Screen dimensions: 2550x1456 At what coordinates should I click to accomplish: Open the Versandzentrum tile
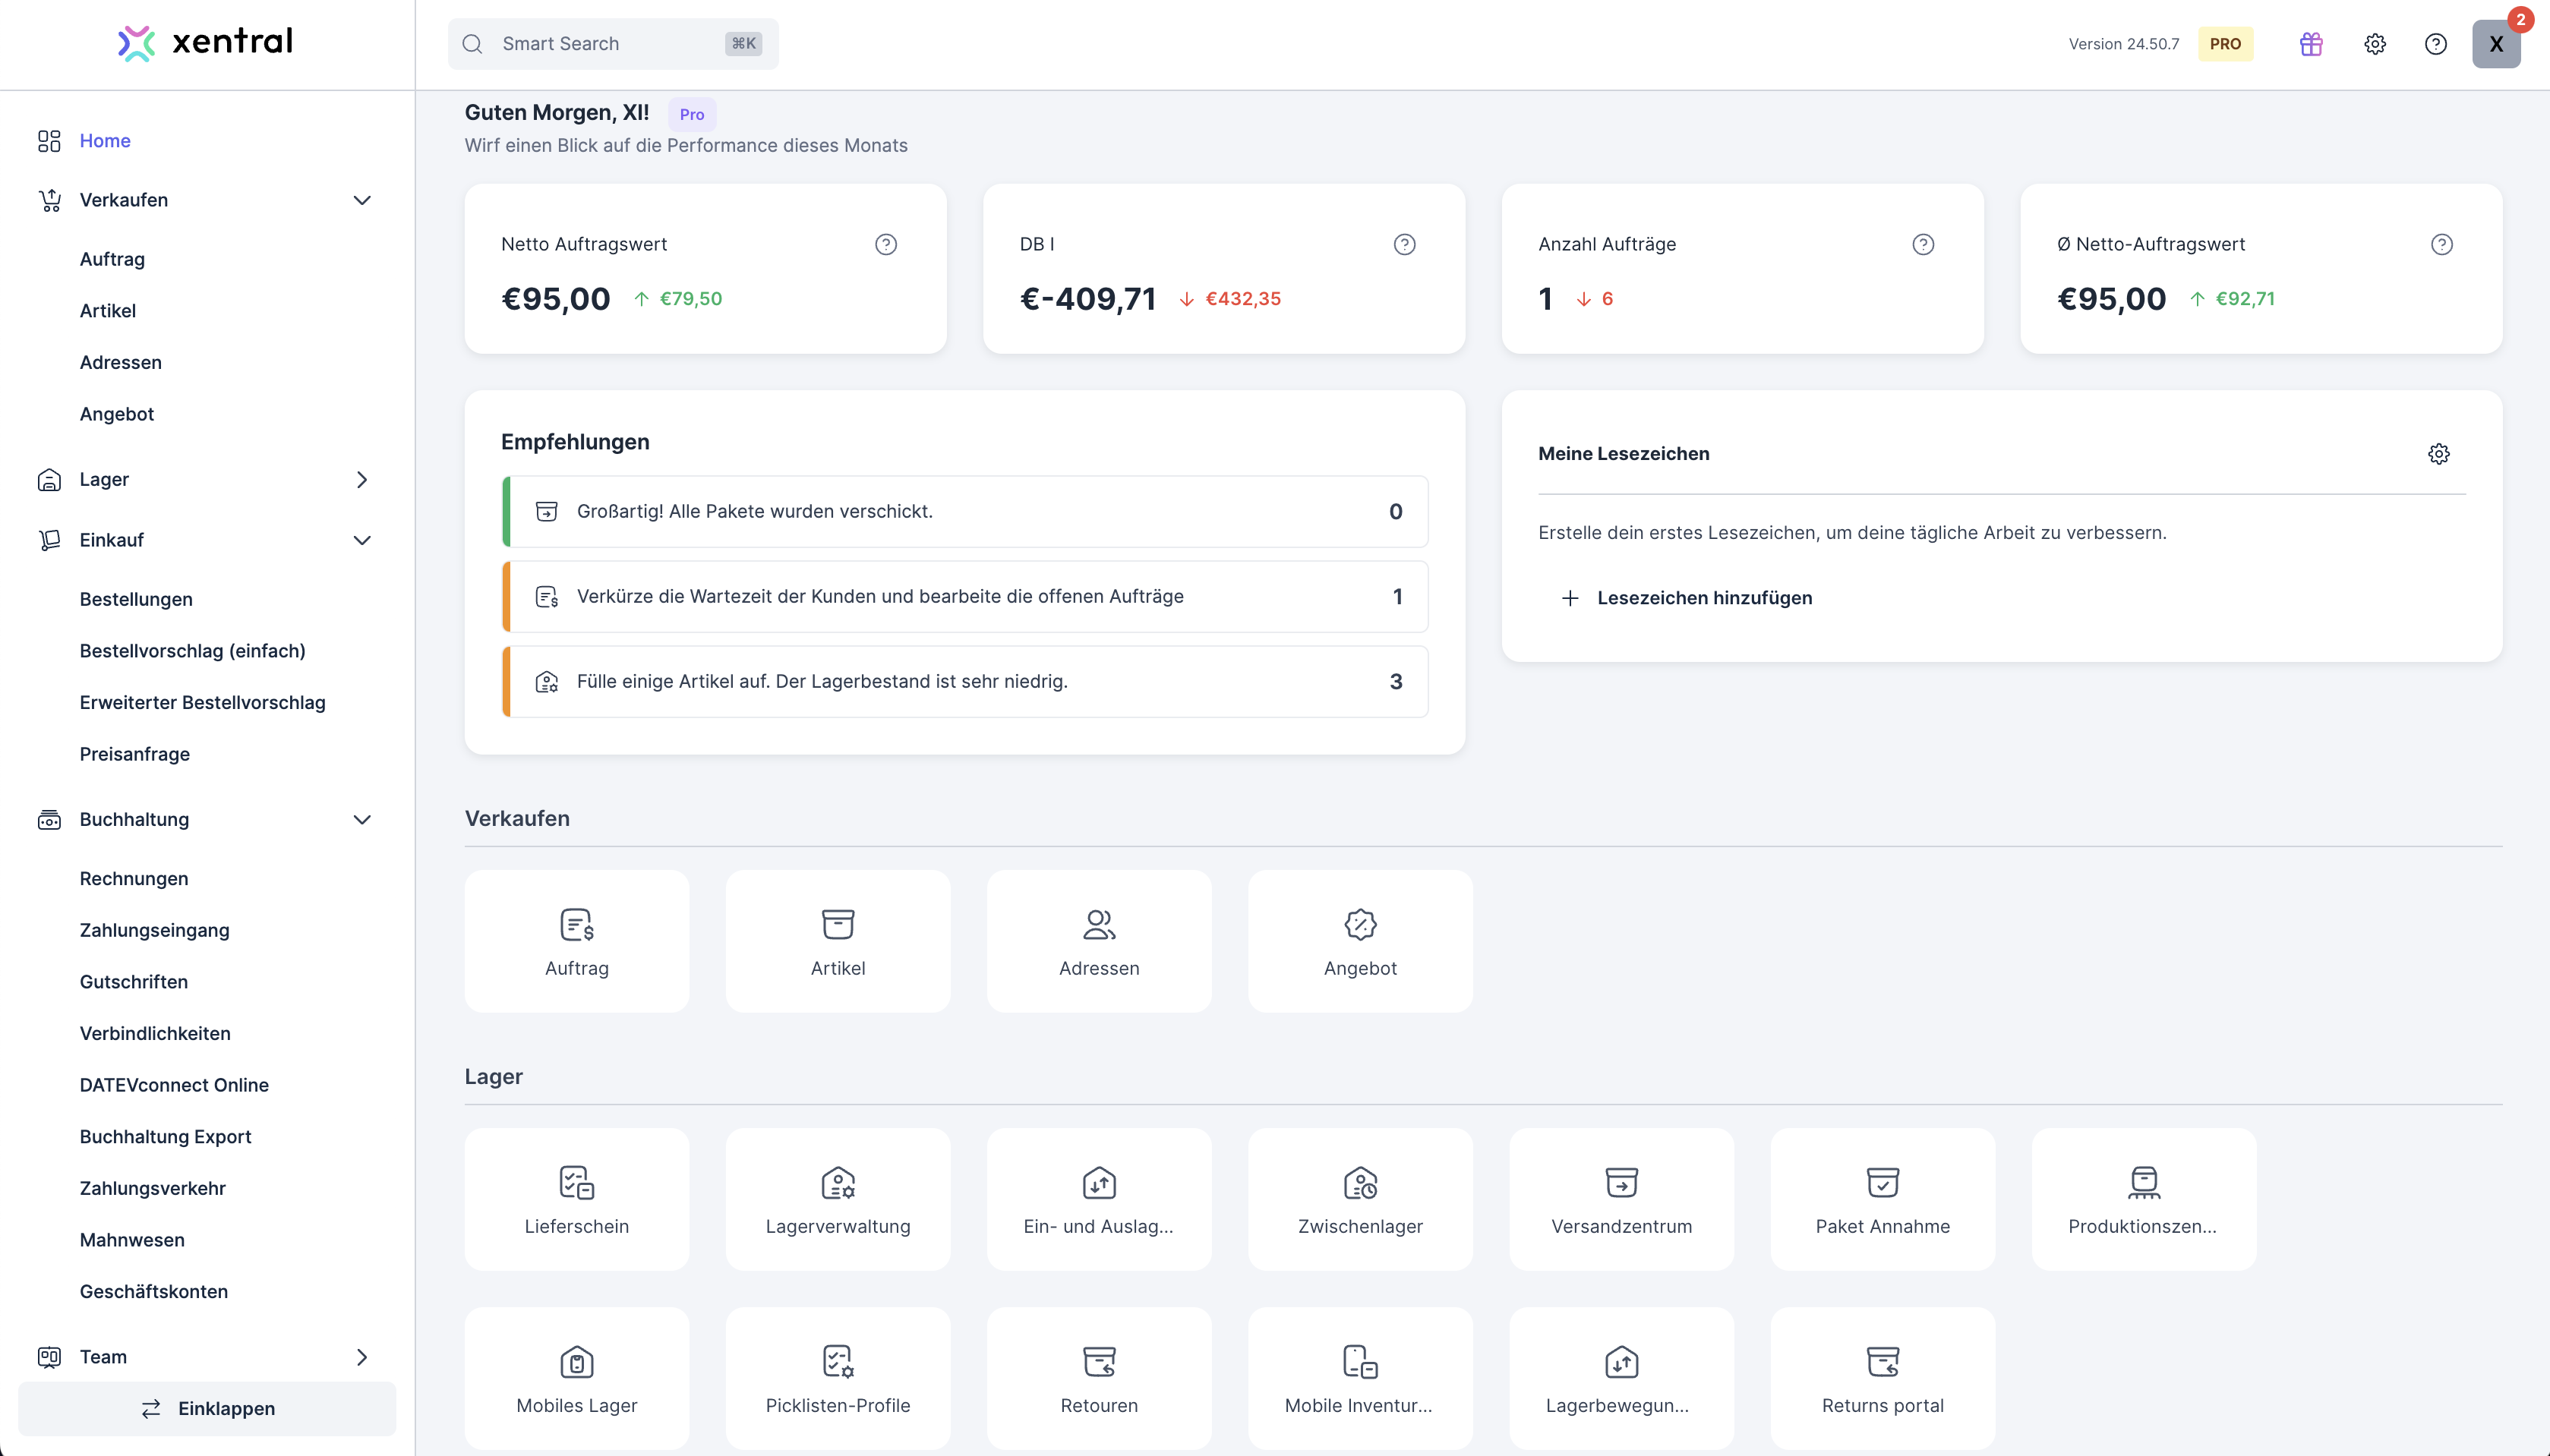tap(1621, 1199)
